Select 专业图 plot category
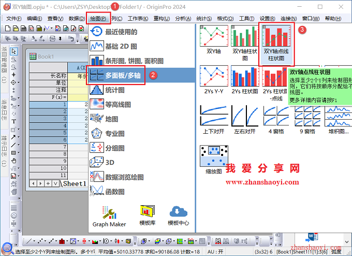 142,134
